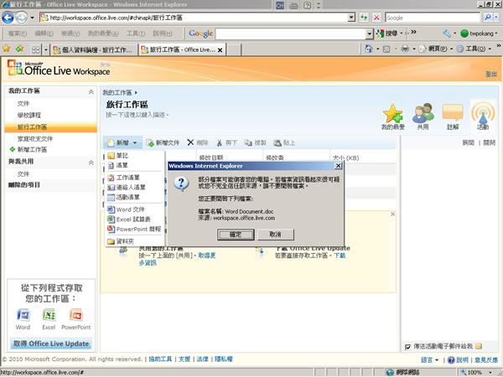The height and width of the screenshot is (377, 503).
Task: Click the Google search magnifier icon
Action: (488, 18)
